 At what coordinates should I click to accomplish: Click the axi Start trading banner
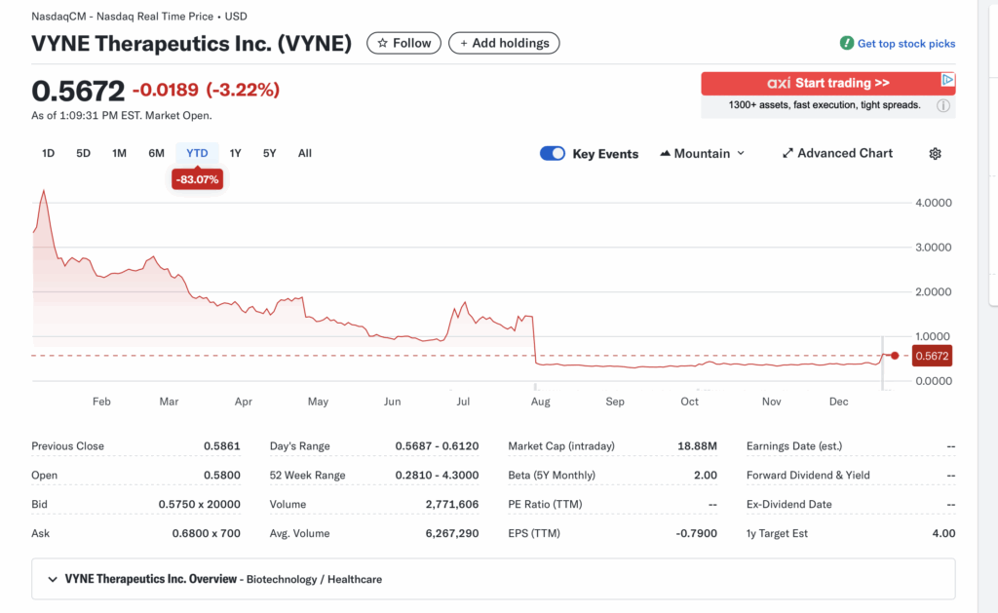coord(826,83)
